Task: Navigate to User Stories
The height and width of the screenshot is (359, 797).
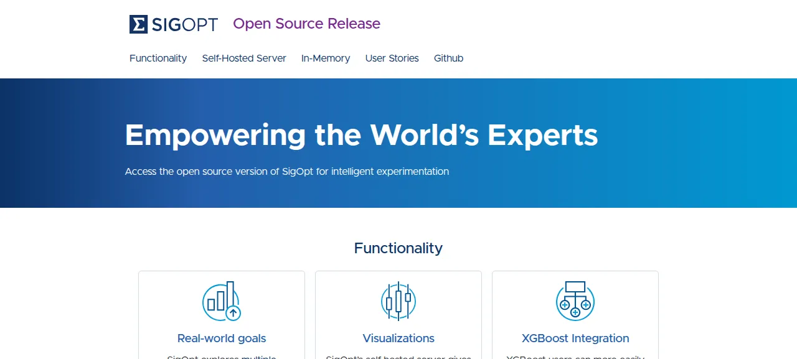Action: coord(392,58)
